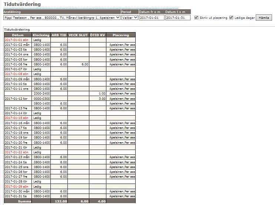Click the 0000-0300 klockslag cell
This screenshot has height=205, width=275.
(42, 99)
